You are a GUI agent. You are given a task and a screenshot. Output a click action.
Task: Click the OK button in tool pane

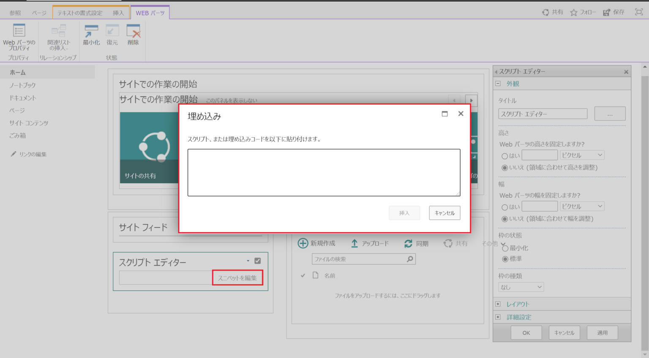coord(526,333)
